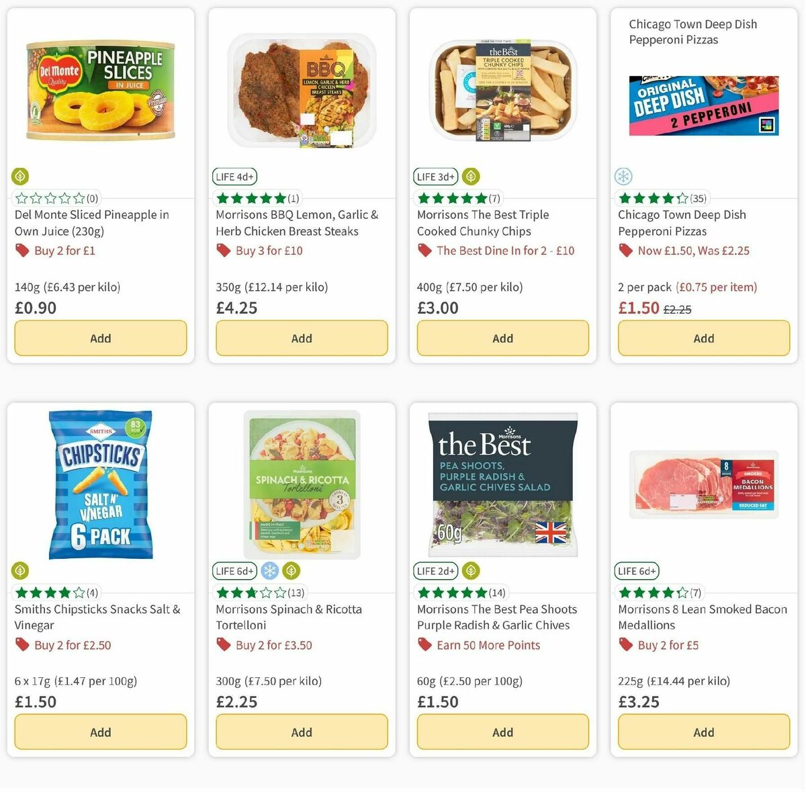Viewport: 806px width, 792px height.
Task: Open 'The Best Dine In for 2 - £10' offer
Action: tap(506, 250)
